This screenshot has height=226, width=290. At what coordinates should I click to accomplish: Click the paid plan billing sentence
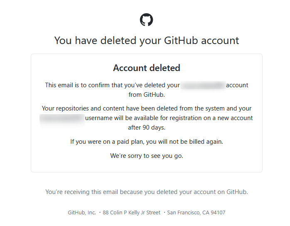click(x=147, y=142)
